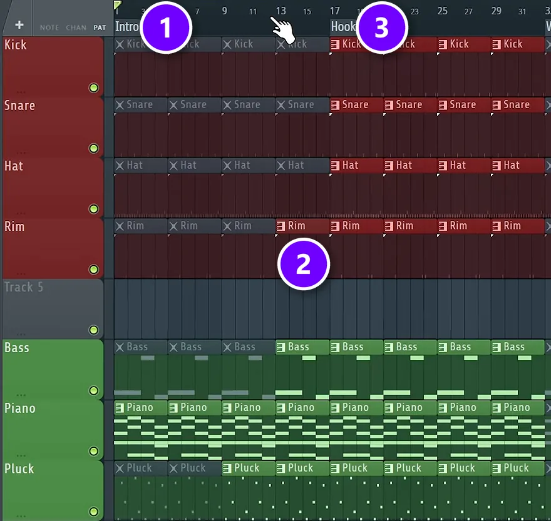This screenshot has width=551, height=521.
Task: Toggle the Piano track mute light
Action: tap(93, 451)
